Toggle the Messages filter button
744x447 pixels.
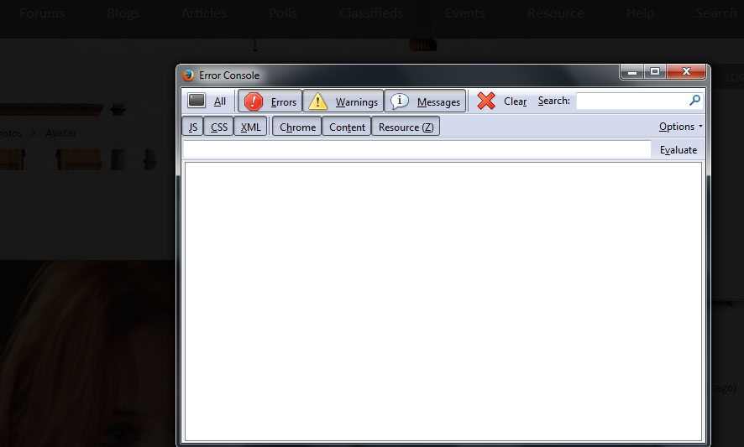425,101
